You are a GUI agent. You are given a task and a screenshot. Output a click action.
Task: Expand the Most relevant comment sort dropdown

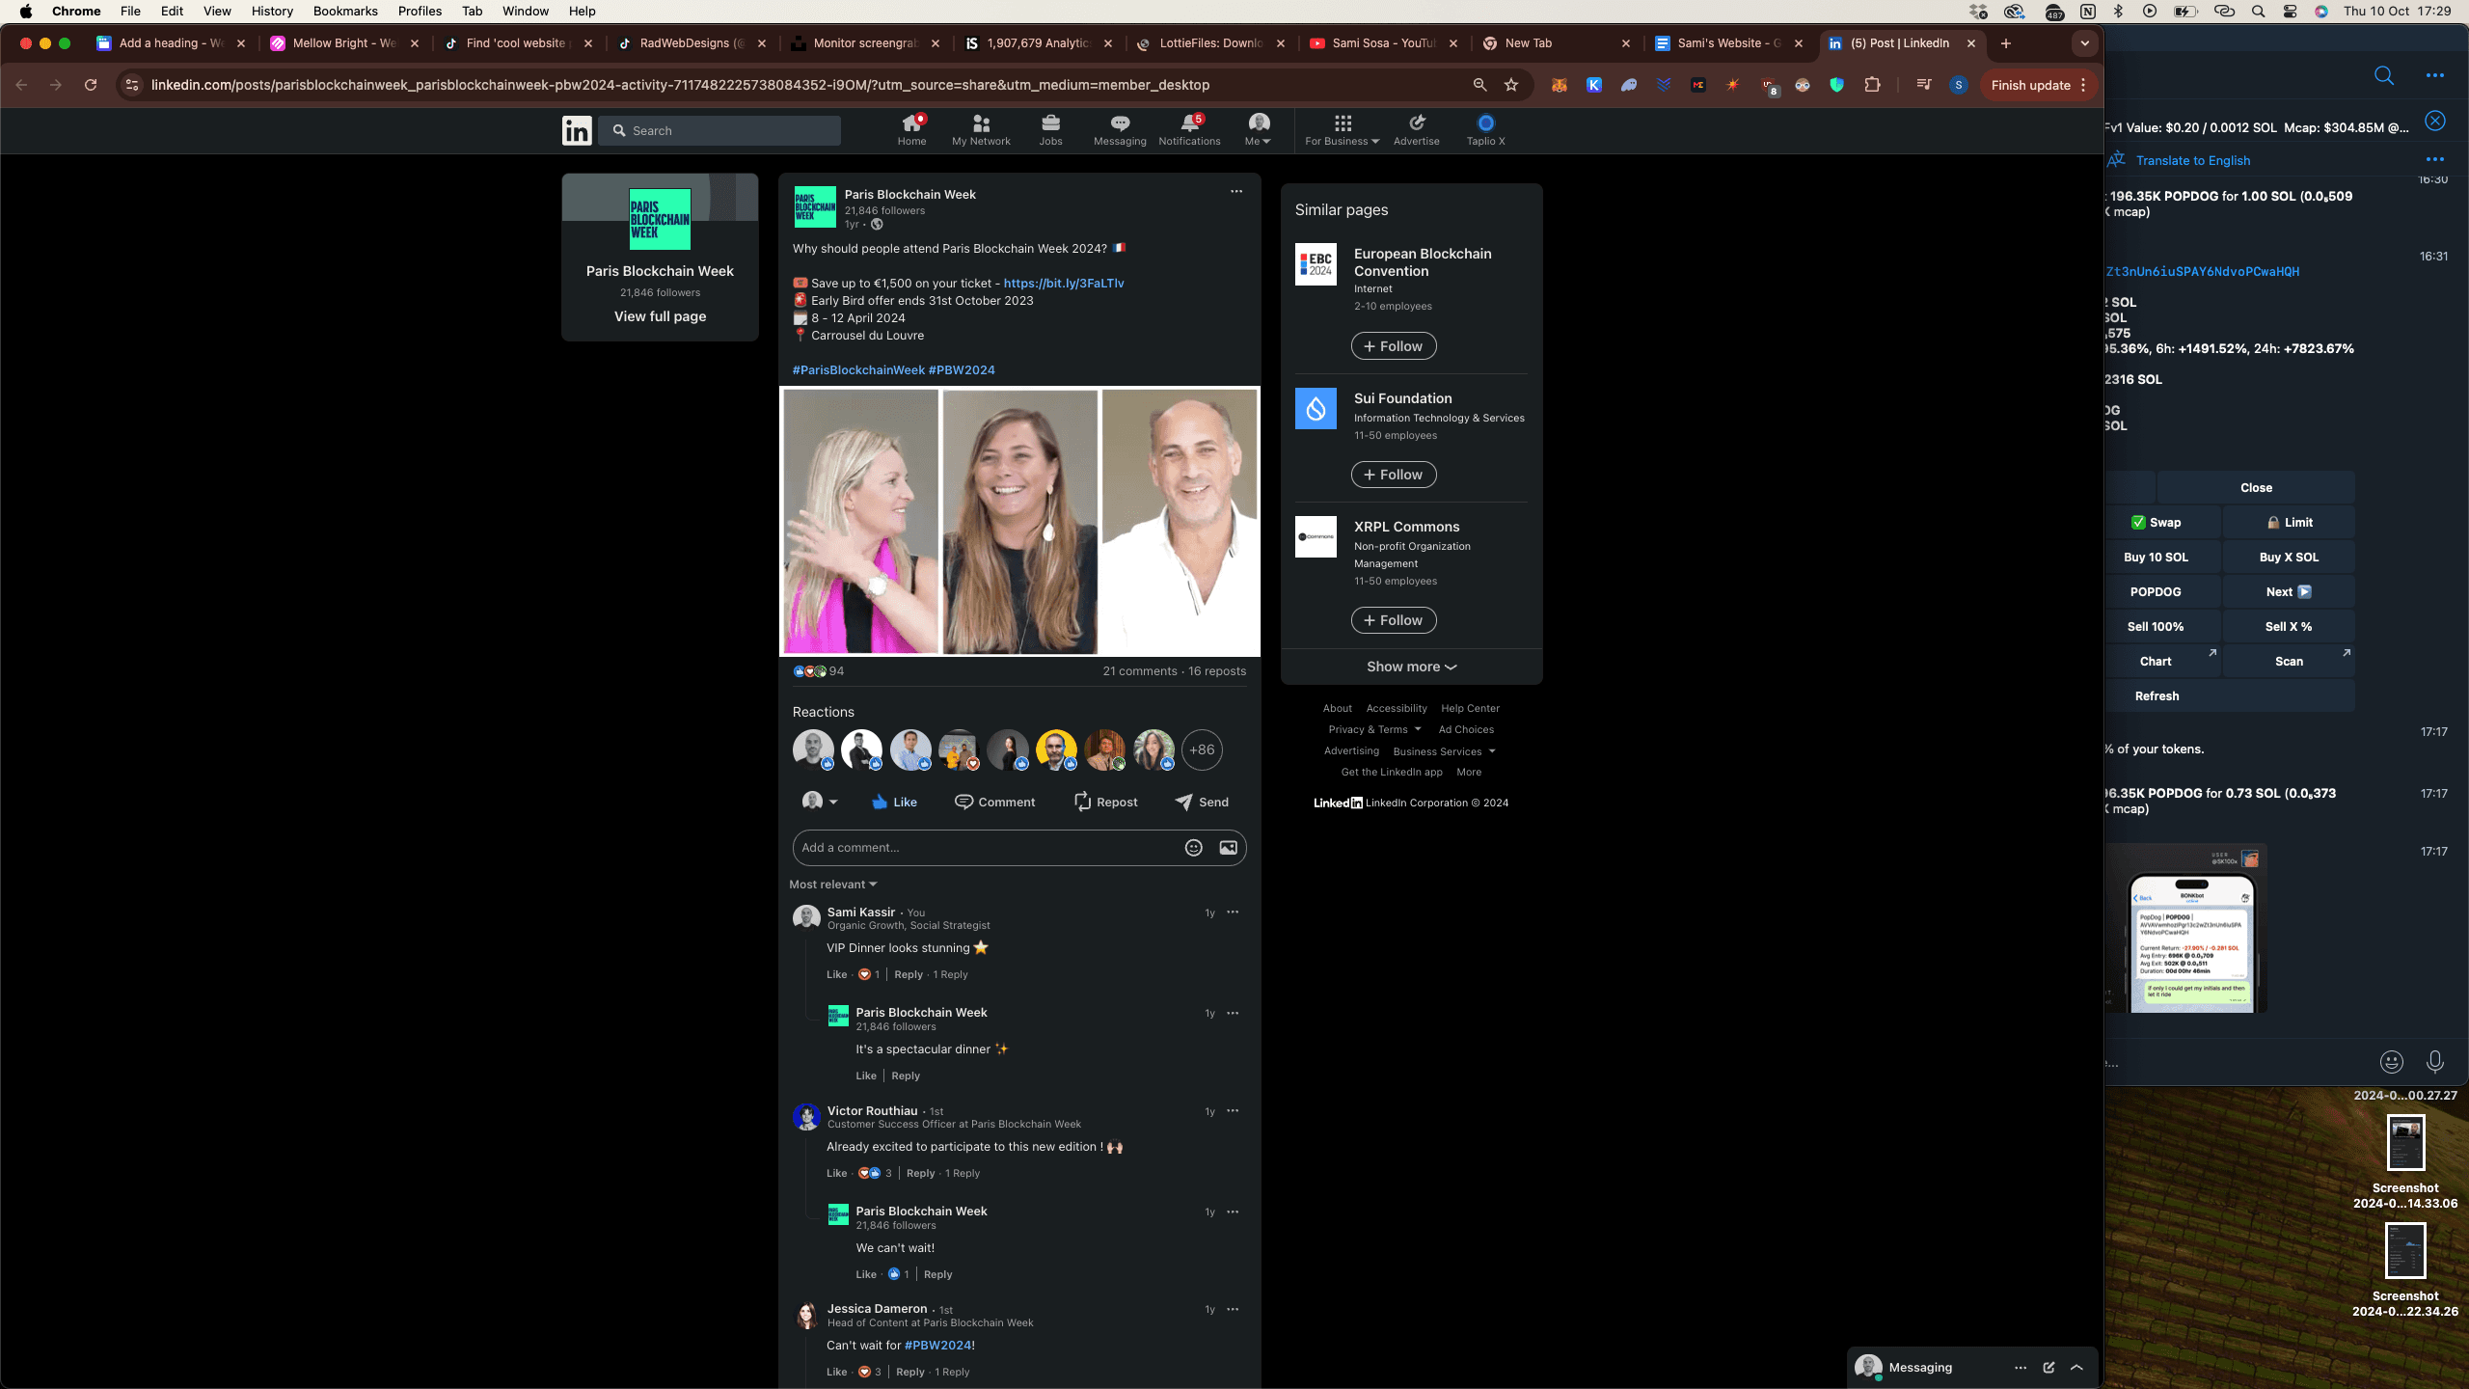[x=832, y=885]
